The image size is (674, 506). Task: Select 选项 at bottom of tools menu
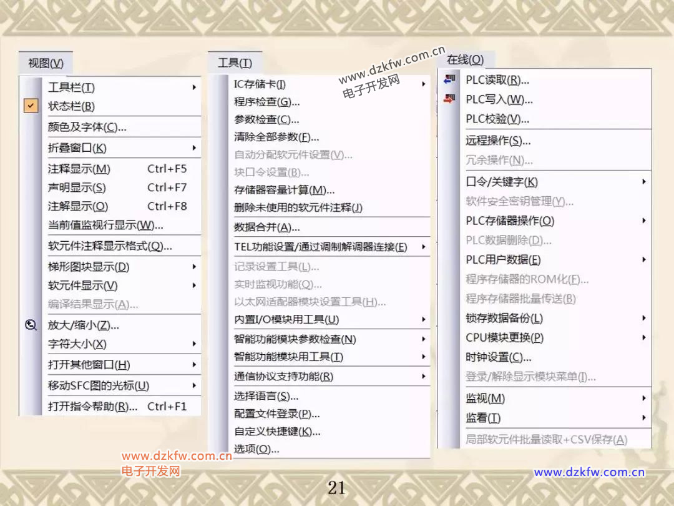coord(256,449)
